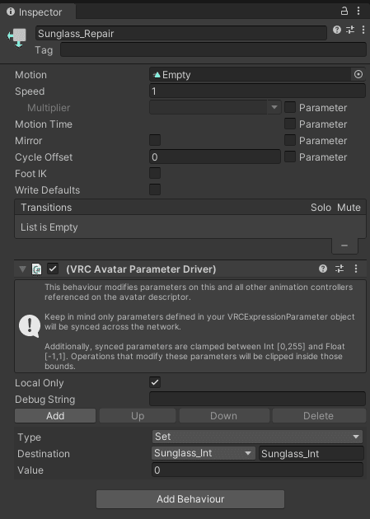Enable Write Defaults checkbox

point(155,189)
